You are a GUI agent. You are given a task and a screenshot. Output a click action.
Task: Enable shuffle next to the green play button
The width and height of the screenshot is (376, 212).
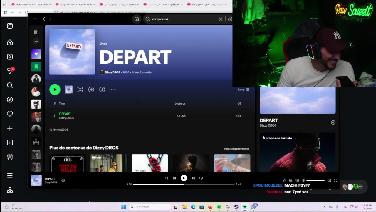[80, 90]
